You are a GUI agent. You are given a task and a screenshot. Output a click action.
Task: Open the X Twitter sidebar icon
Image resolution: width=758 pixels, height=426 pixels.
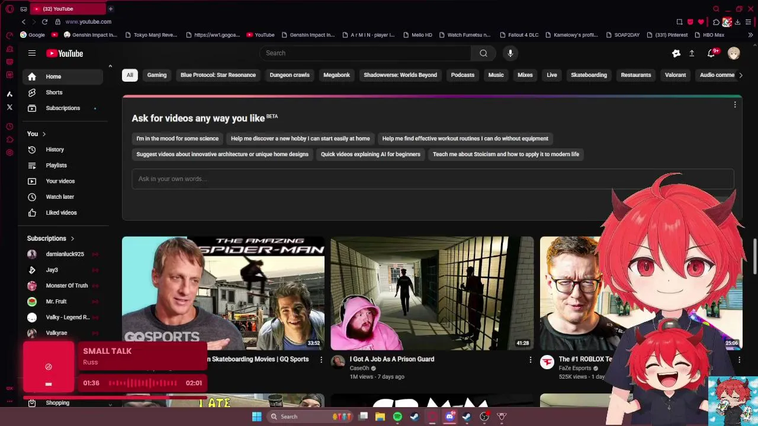(9, 107)
